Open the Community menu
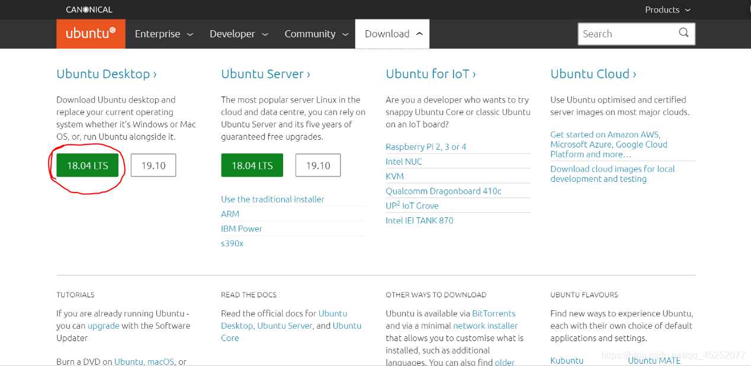 [317, 34]
